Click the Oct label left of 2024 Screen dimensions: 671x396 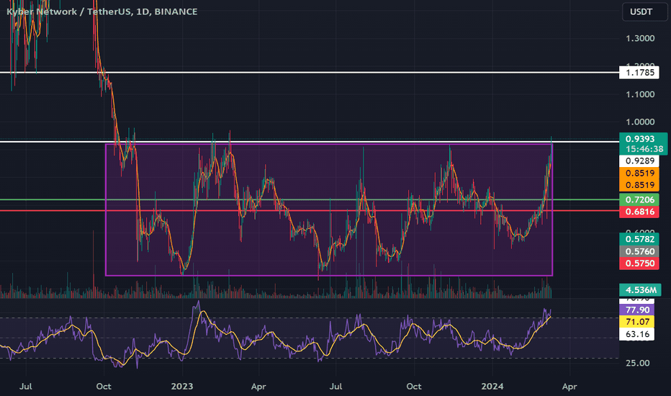click(414, 386)
